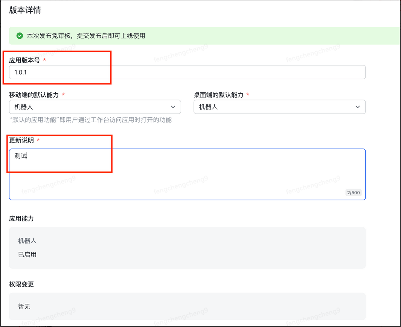The image size is (401, 327).
Task: Click the green check icon in the notification banner
Action: tap(19, 36)
